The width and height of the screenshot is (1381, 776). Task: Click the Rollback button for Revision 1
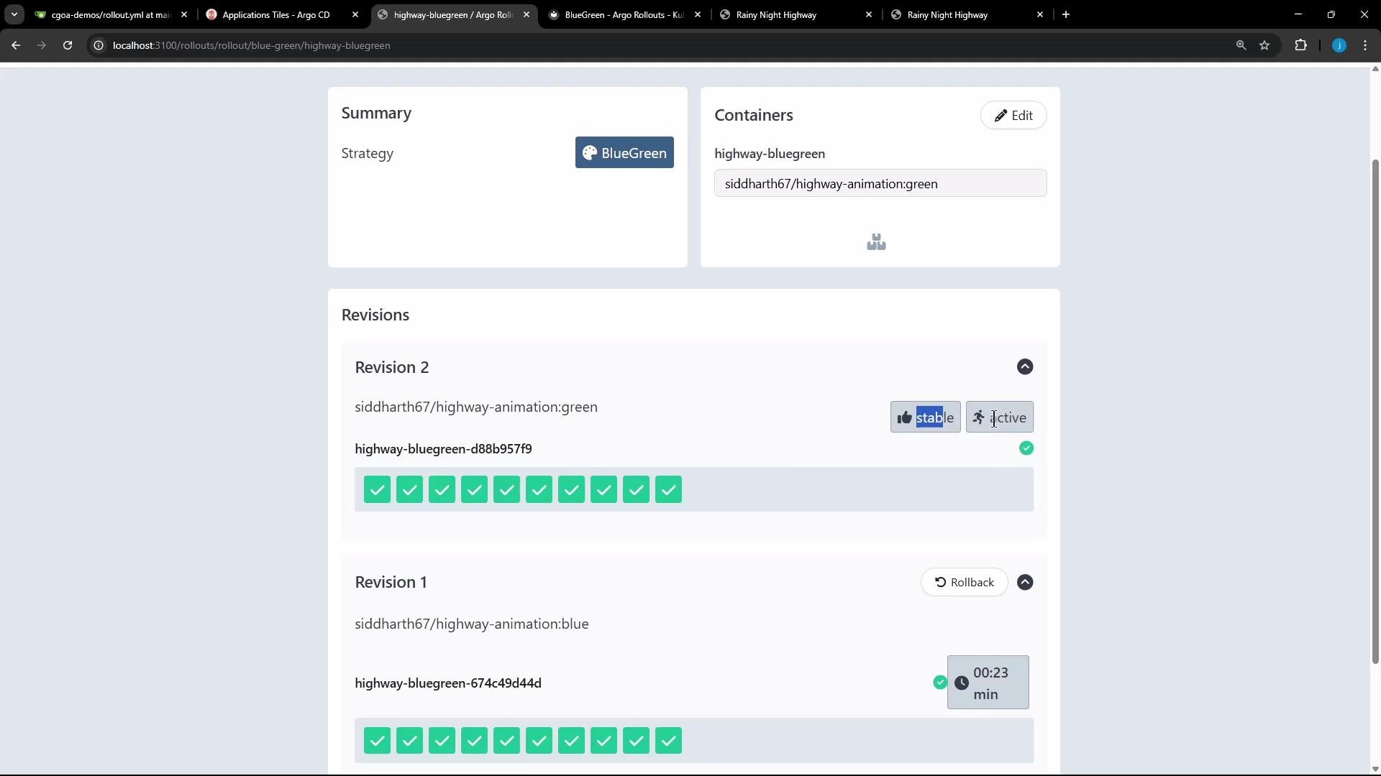(x=964, y=583)
